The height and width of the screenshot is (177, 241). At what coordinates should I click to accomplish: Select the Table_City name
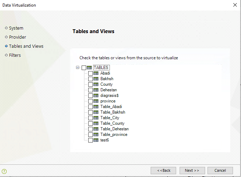point(110,118)
